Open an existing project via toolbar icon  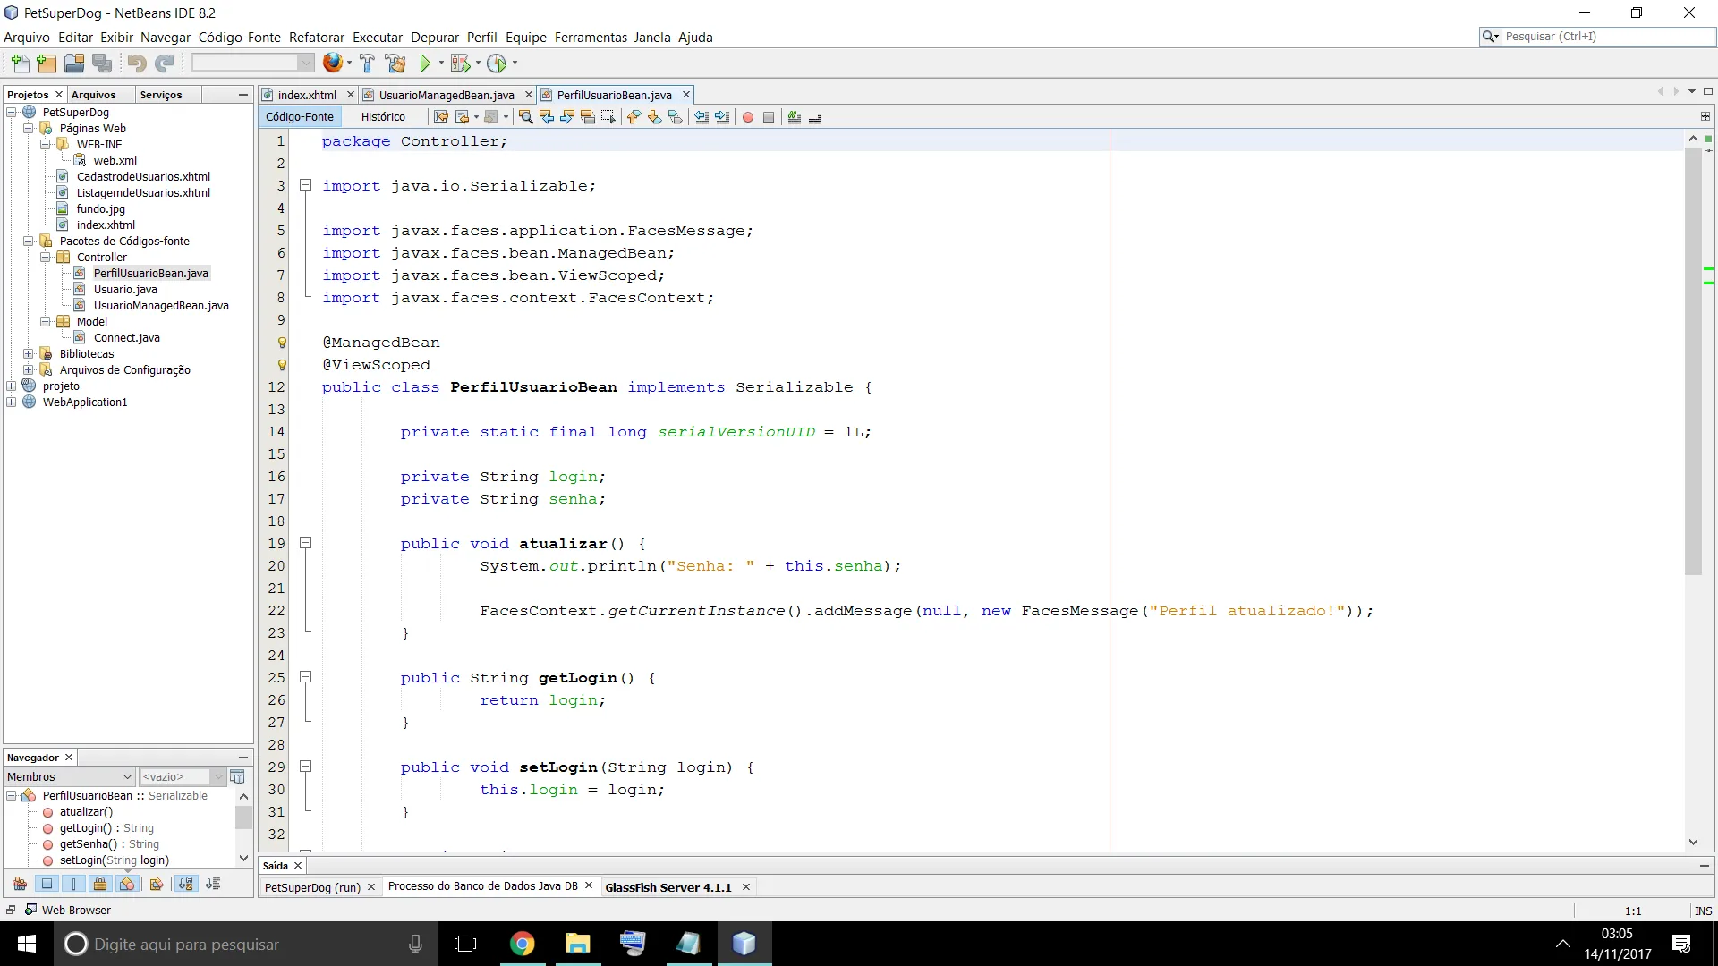click(x=74, y=63)
